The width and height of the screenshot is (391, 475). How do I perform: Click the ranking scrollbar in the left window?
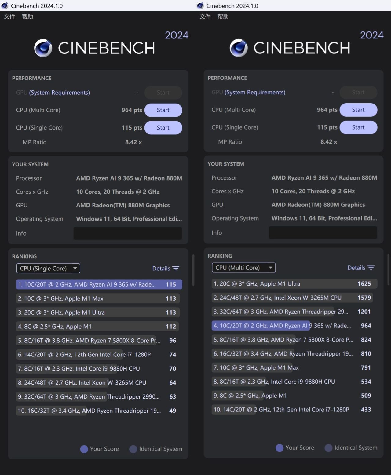tap(193, 270)
